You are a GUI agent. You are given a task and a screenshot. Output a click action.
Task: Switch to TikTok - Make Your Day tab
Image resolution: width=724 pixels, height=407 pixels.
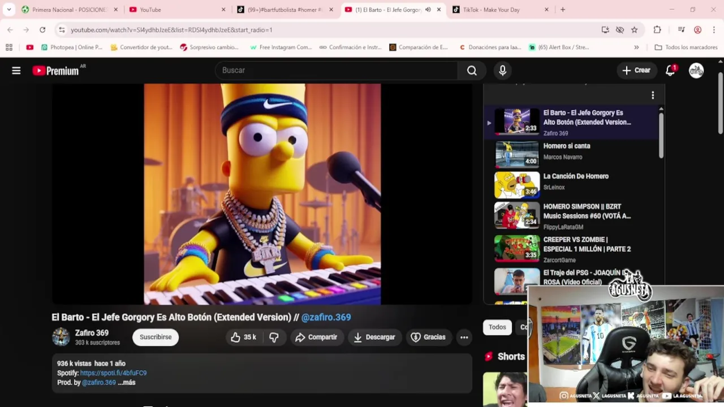(500, 10)
